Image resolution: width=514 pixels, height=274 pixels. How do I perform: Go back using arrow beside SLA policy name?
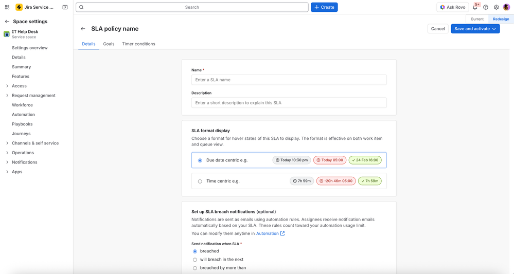(x=83, y=29)
